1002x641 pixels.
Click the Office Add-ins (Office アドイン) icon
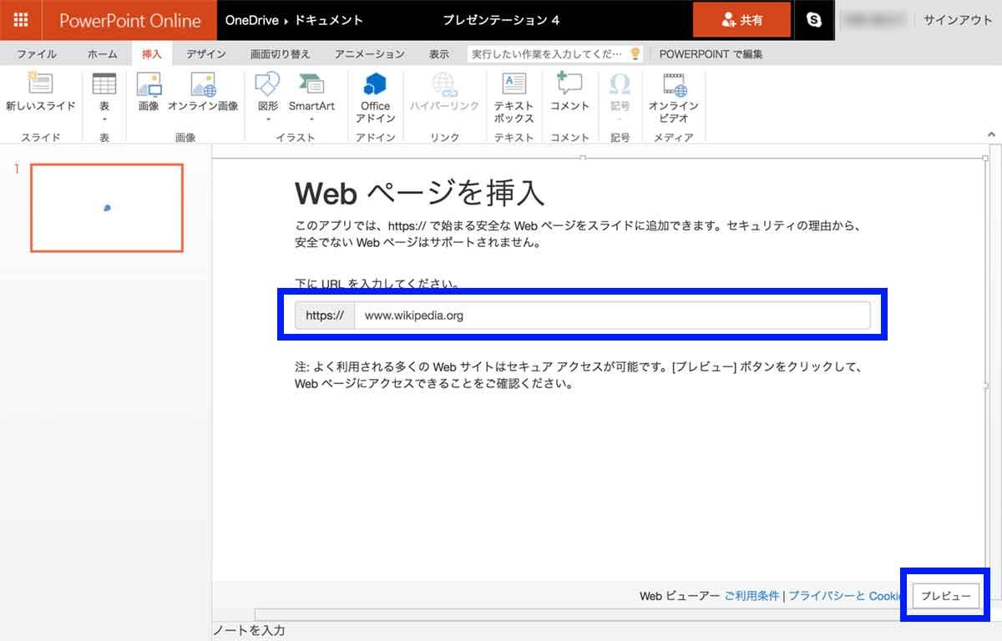pyautogui.click(x=375, y=85)
